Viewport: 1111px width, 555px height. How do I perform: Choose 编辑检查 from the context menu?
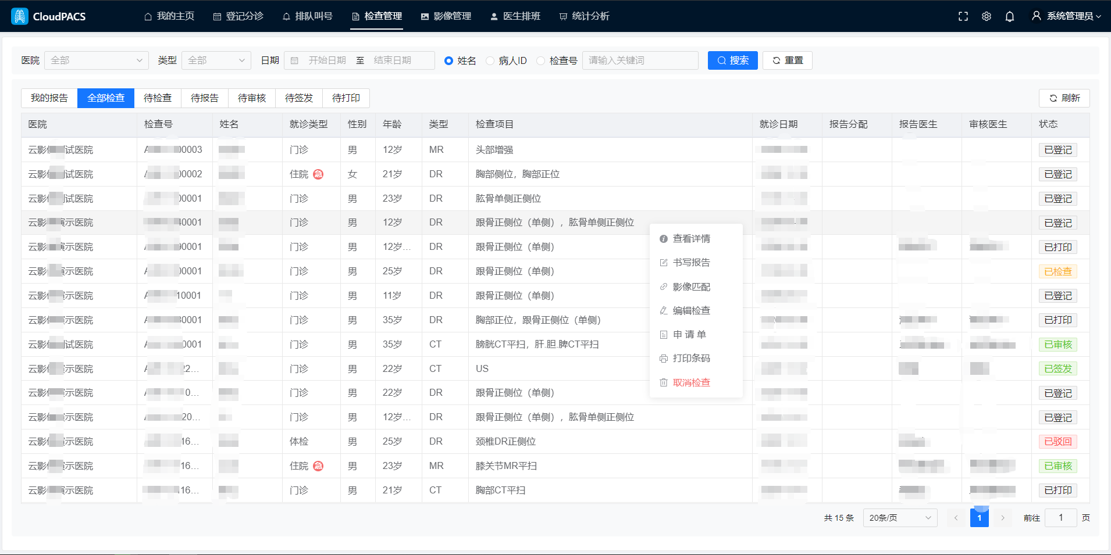696,311
